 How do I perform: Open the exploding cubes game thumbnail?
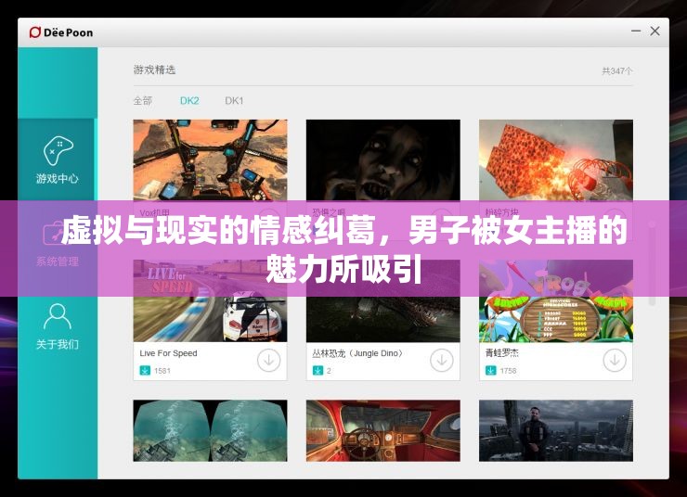(x=556, y=160)
